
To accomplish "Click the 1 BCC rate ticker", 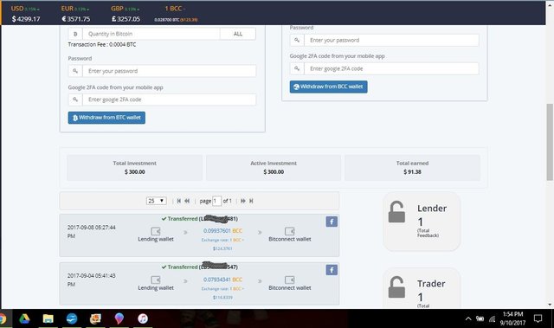I will [176, 14].
